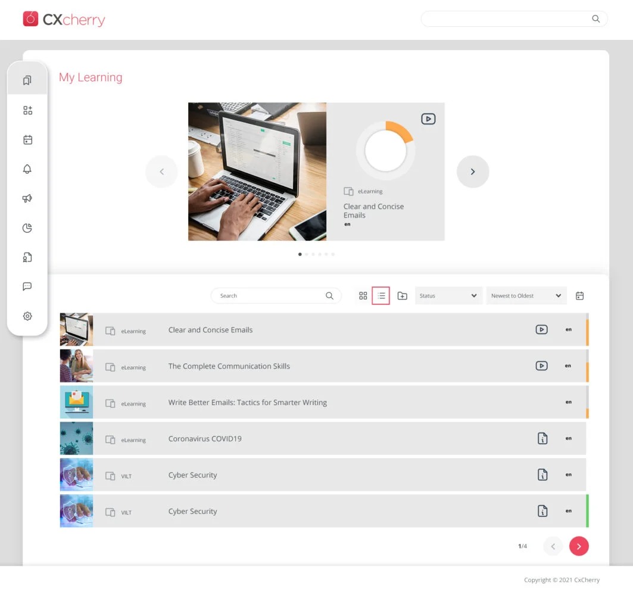
Task: Play The Complete Communication Skills course
Action: pyautogui.click(x=541, y=366)
